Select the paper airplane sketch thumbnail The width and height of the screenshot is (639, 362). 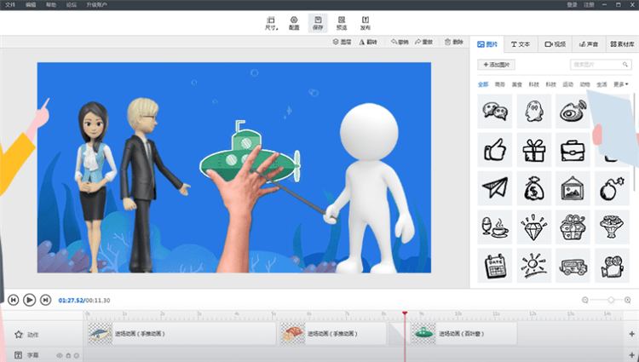pyautogui.click(x=494, y=186)
